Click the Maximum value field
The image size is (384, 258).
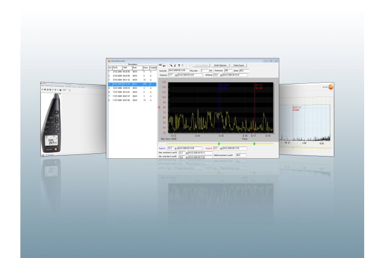pyautogui.click(x=171, y=75)
